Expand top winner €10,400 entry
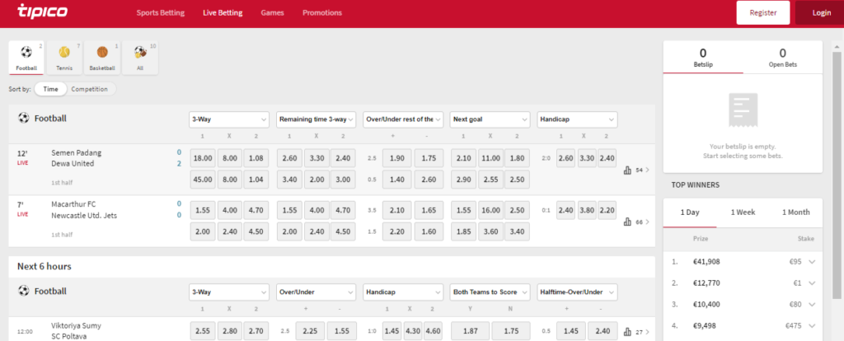This screenshot has width=844, height=341. pyautogui.click(x=812, y=305)
